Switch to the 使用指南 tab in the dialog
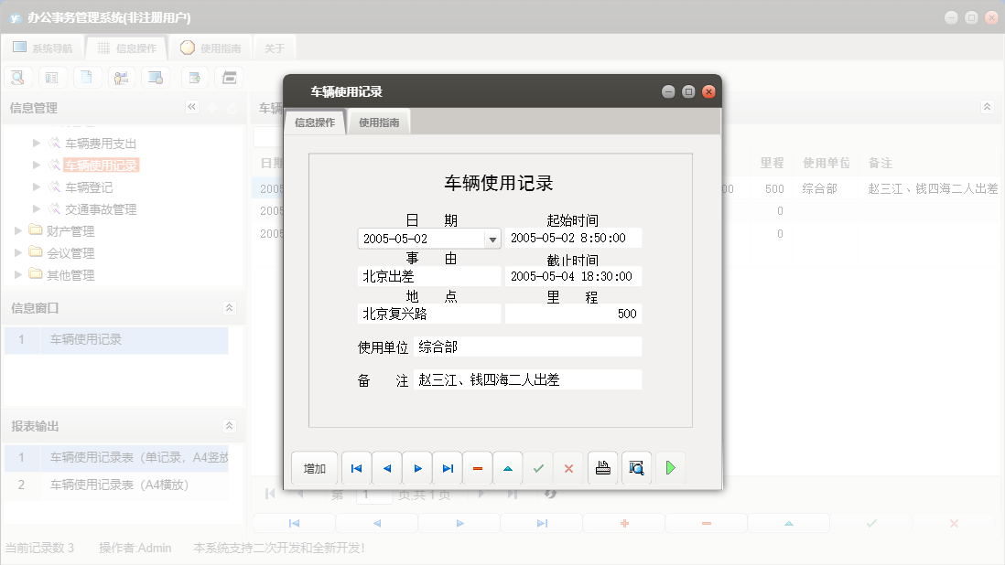This screenshot has height=565, width=1005. tap(378, 121)
